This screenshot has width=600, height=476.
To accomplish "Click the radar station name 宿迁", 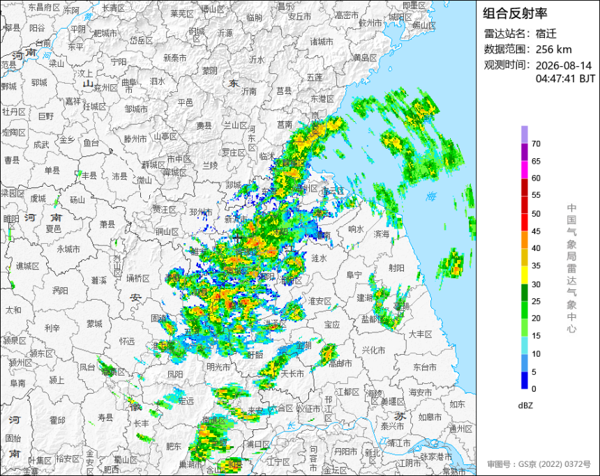I will coord(546,33).
